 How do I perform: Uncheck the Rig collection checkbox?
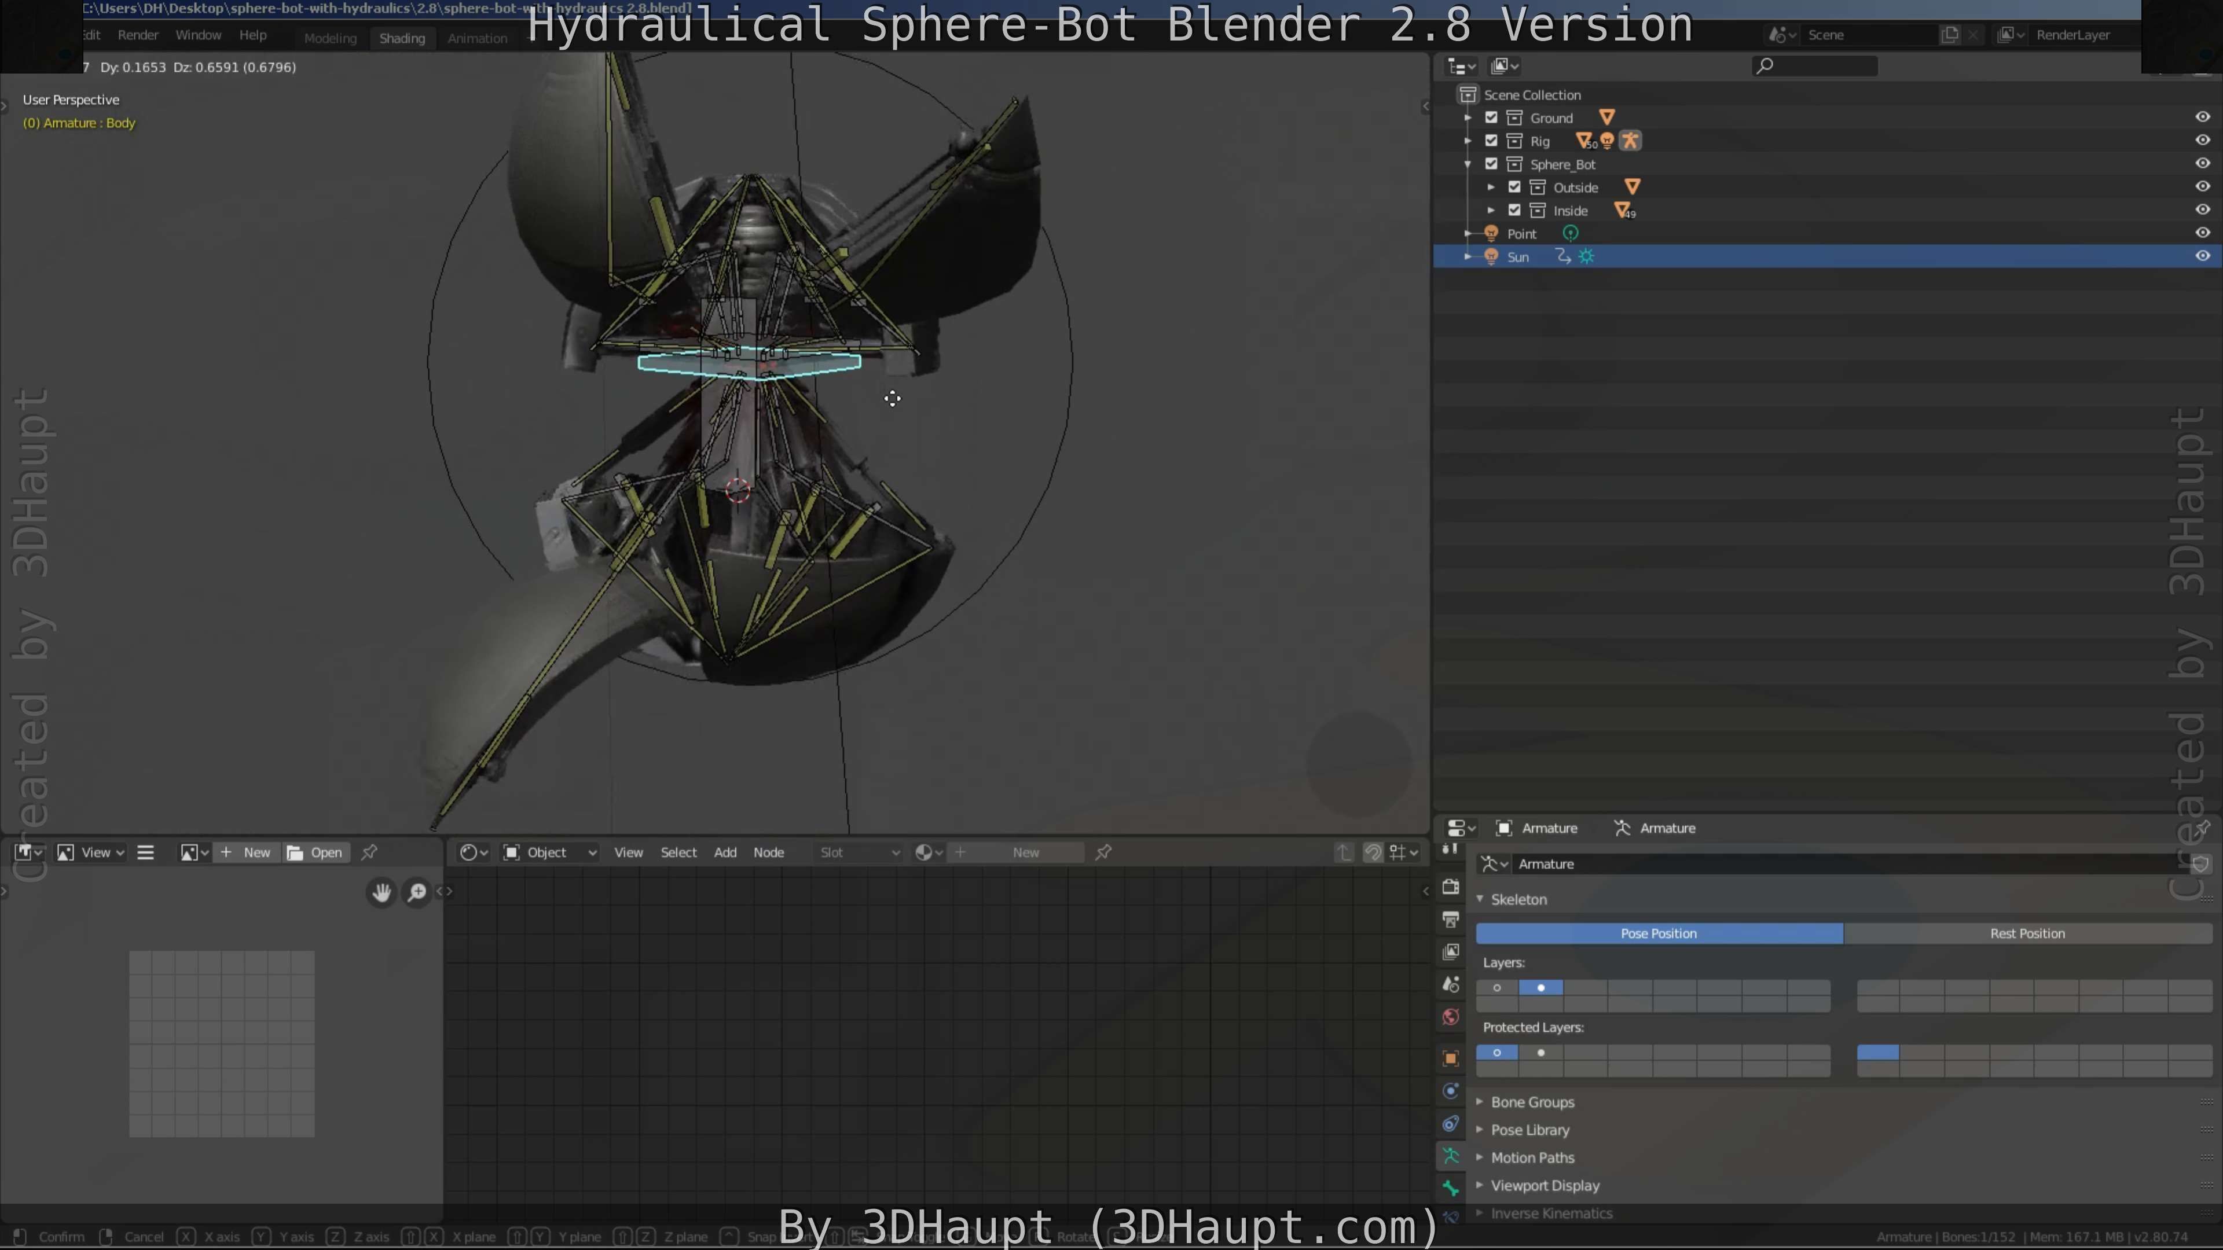tap(1491, 141)
